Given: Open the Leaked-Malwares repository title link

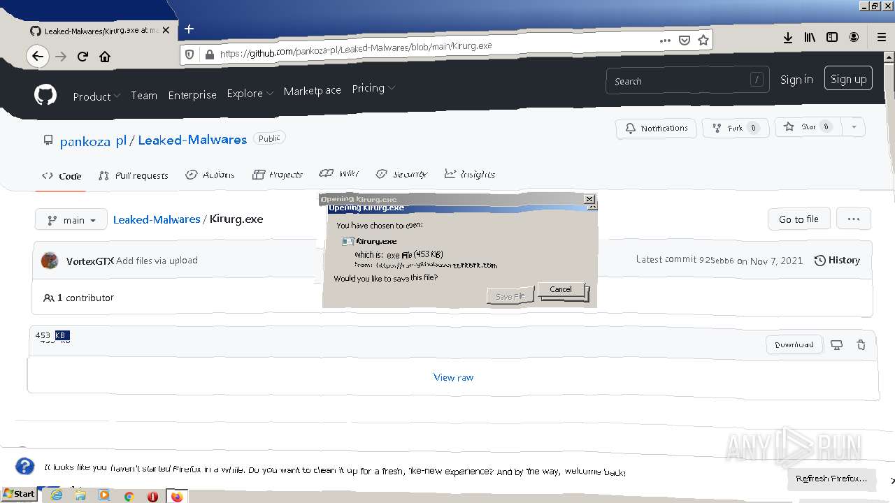Looking at the screenshot, I should 192,140.
